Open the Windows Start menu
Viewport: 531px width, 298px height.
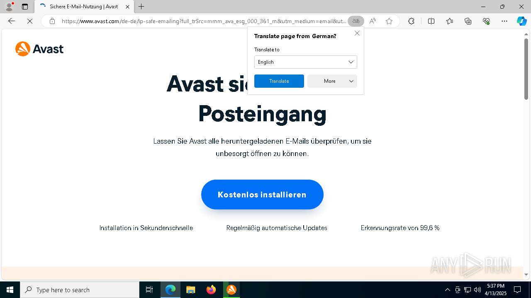pos(10,290)
